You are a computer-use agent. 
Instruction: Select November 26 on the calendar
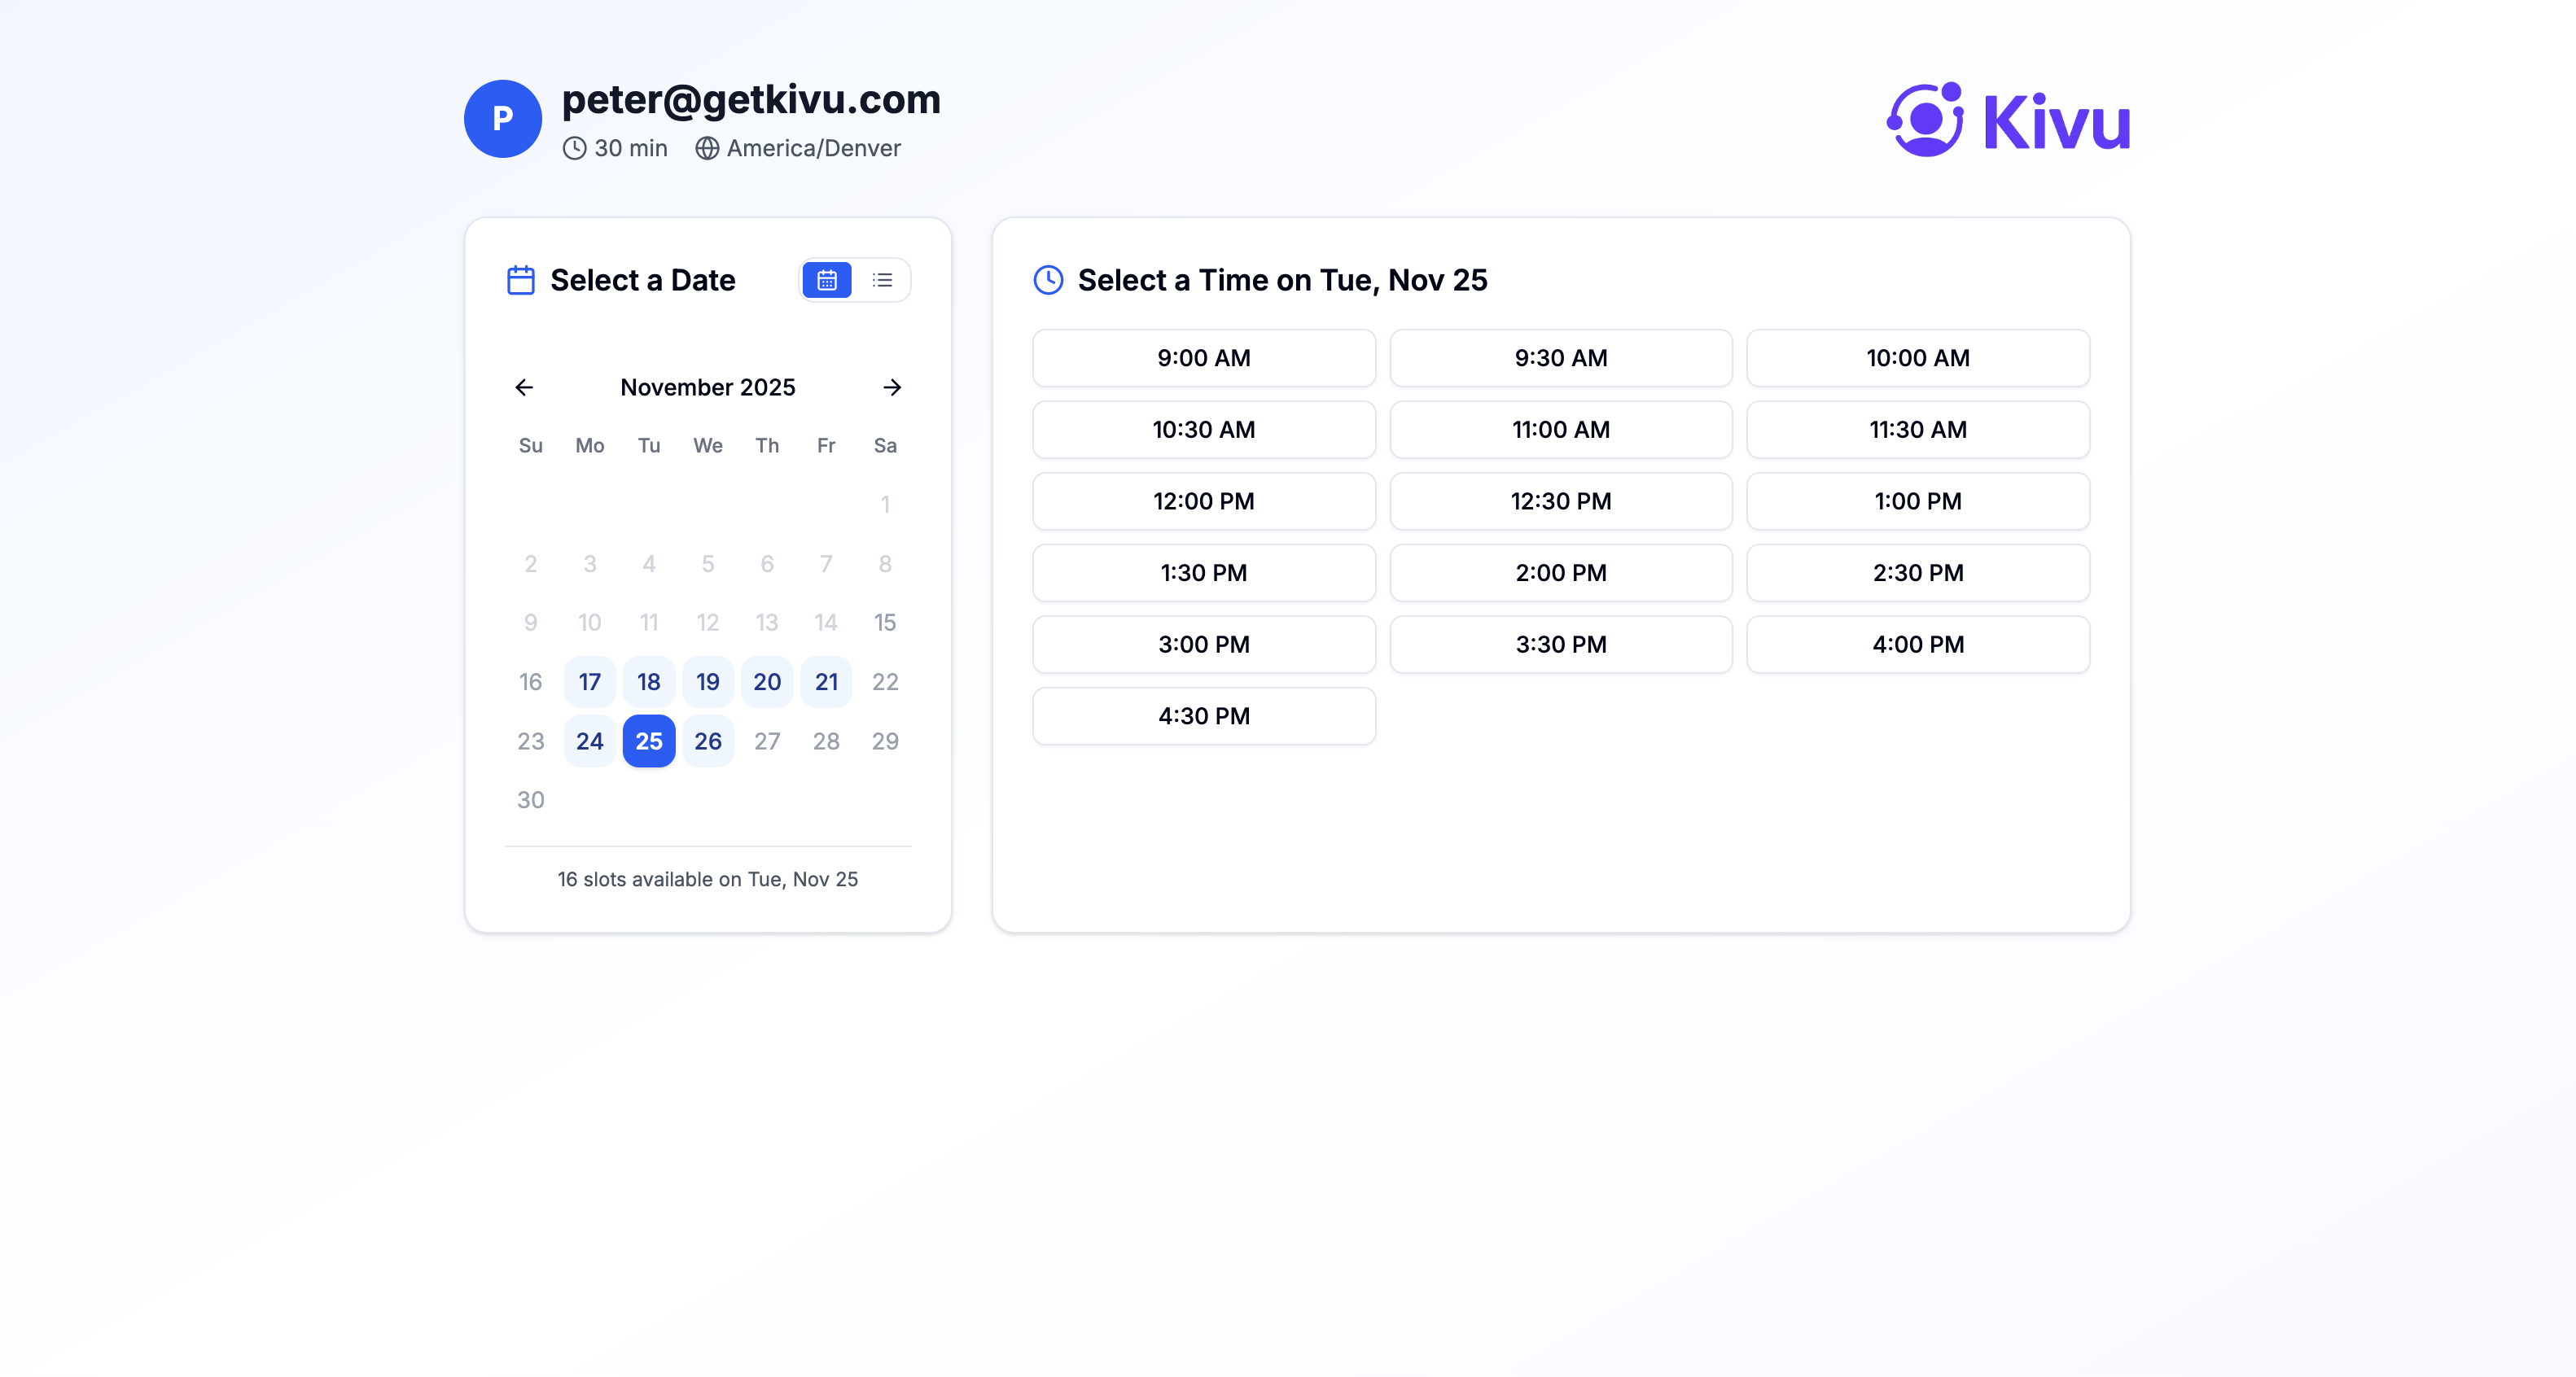tap(708, 741)
